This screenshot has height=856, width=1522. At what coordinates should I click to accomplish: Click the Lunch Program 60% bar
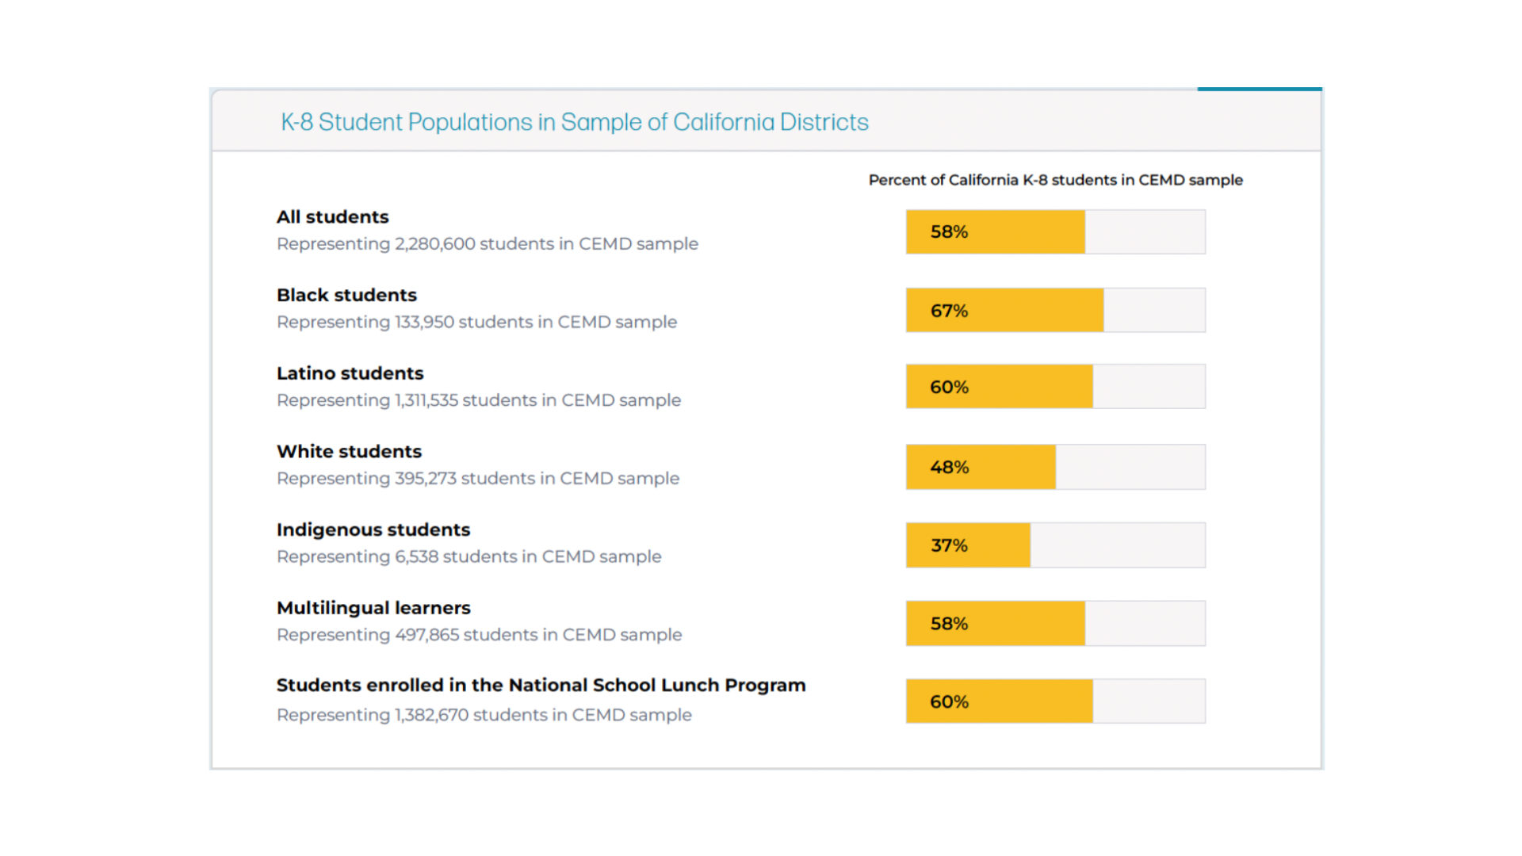tap(1055, 701)
